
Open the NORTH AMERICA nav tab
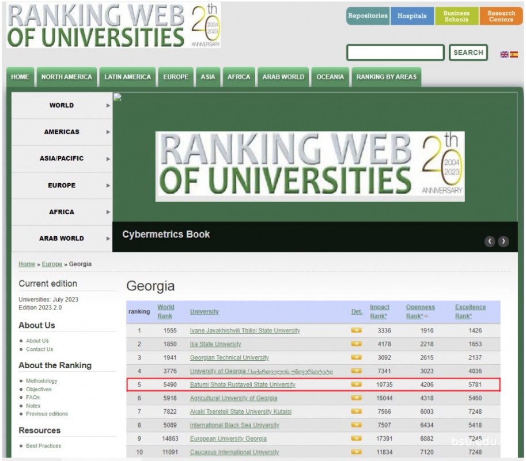(x=67, y=77)
